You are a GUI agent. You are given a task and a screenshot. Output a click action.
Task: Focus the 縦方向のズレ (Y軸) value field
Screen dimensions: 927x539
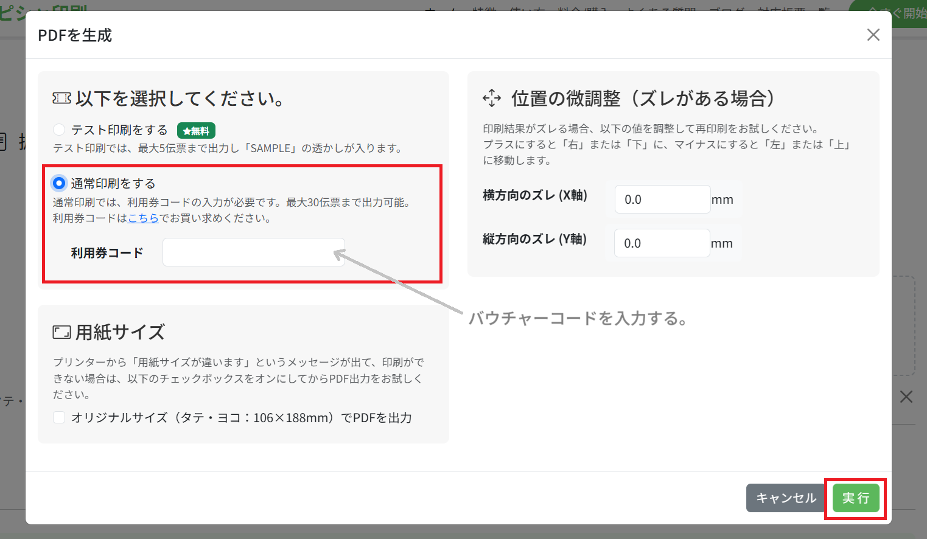(662, 243)
